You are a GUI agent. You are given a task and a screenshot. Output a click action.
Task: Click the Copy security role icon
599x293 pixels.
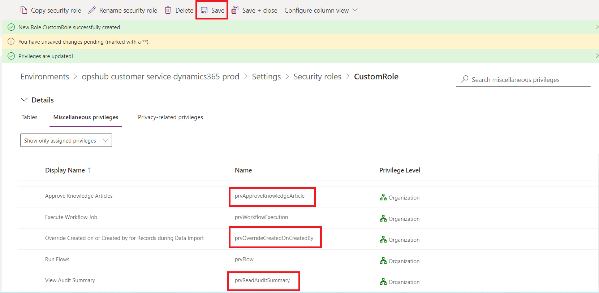24,10
